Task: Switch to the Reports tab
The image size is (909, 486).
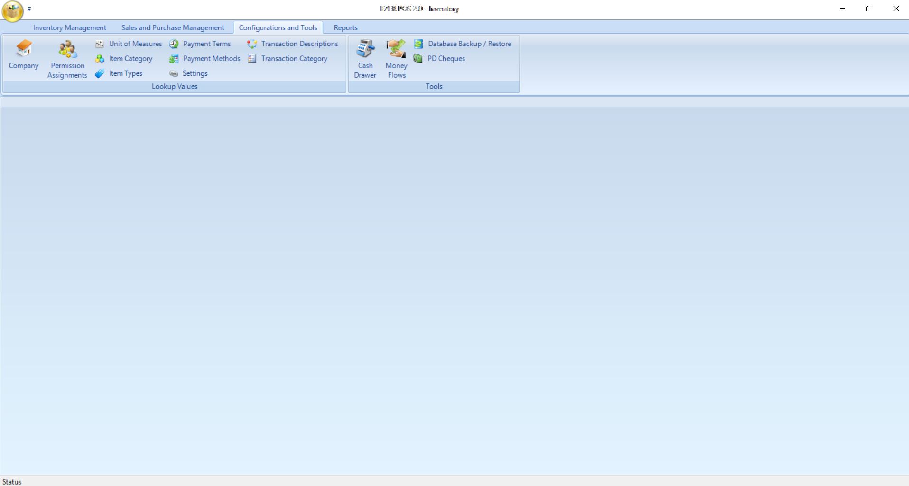Action: coord(345,27)
